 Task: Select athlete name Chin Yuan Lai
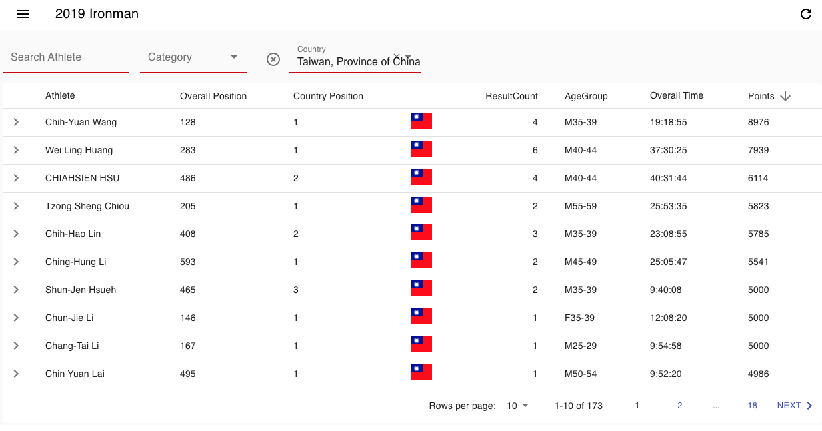75,374
